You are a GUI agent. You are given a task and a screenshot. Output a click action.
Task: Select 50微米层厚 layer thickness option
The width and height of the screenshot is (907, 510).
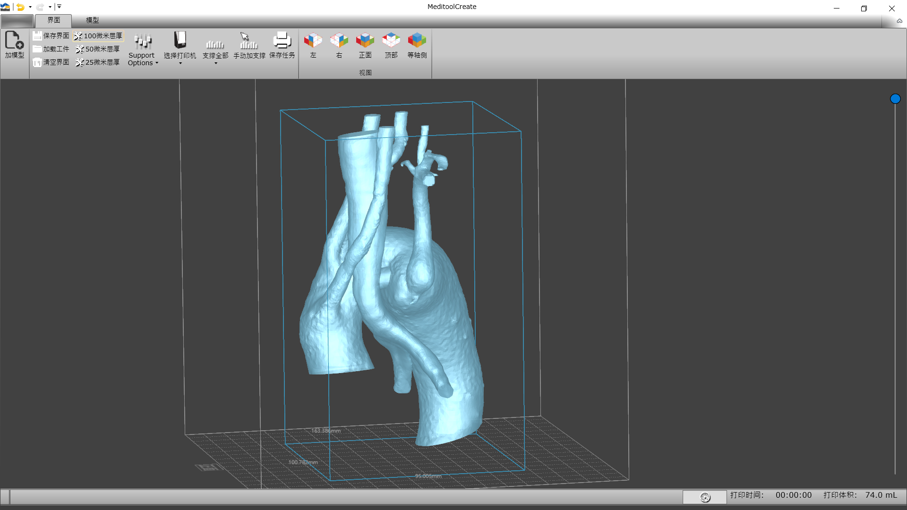point(98,49)
